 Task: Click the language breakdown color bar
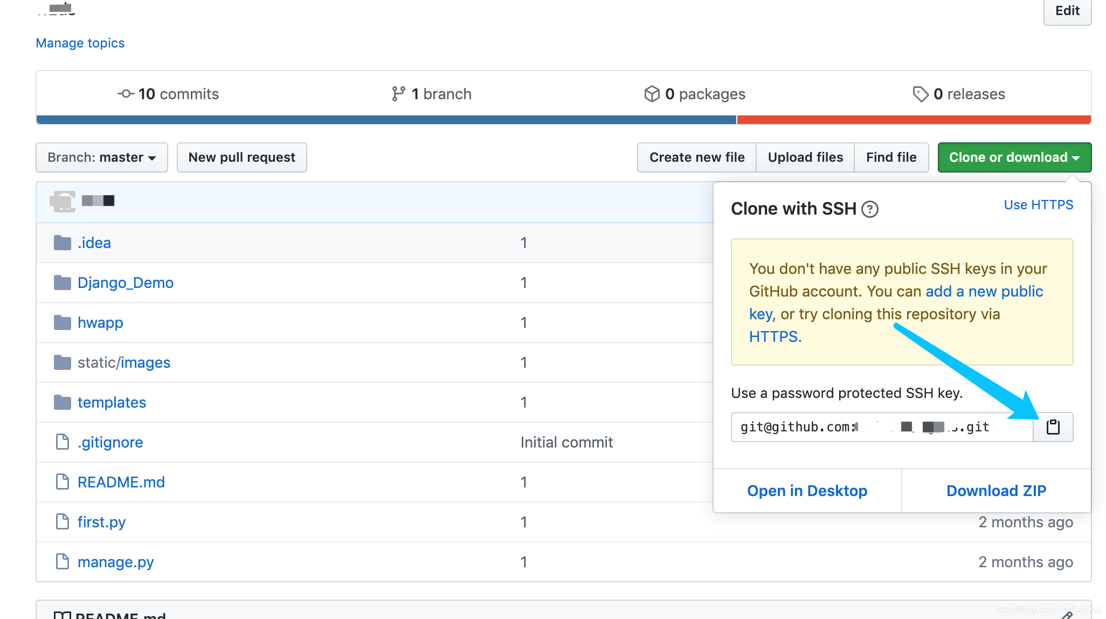click(563, 120)
